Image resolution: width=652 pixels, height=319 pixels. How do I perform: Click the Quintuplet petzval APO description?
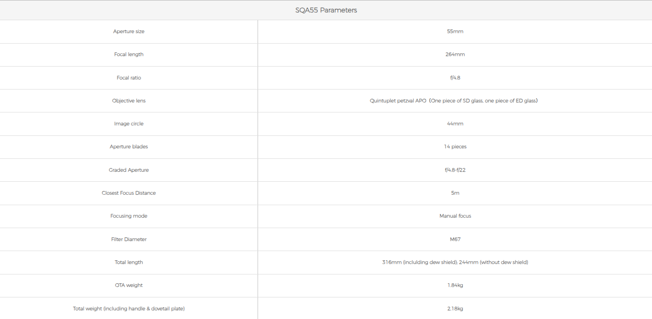point(454,101)
